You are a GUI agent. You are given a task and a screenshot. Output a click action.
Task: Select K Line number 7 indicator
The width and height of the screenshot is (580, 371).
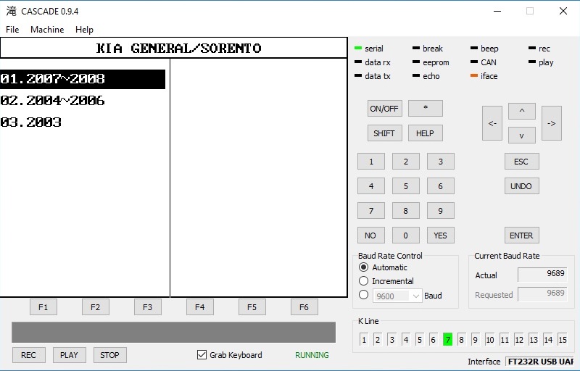coord(447,339)
